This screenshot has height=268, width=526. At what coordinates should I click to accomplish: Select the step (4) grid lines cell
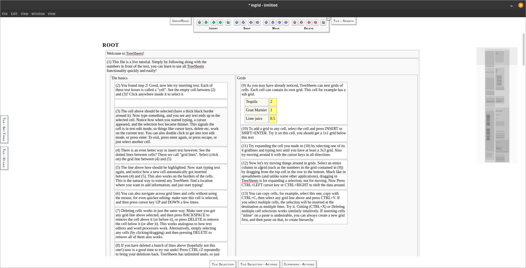coord(171,155)
